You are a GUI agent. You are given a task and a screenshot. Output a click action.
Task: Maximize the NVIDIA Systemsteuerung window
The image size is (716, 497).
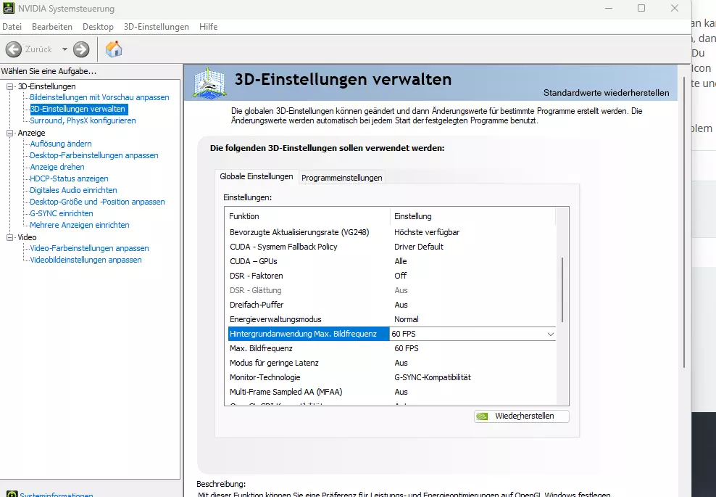point(641,8)
